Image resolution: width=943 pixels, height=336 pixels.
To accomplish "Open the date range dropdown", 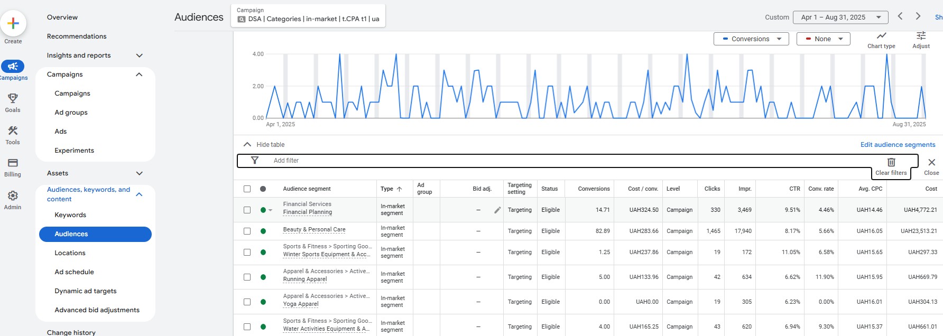I will point(840,17).
